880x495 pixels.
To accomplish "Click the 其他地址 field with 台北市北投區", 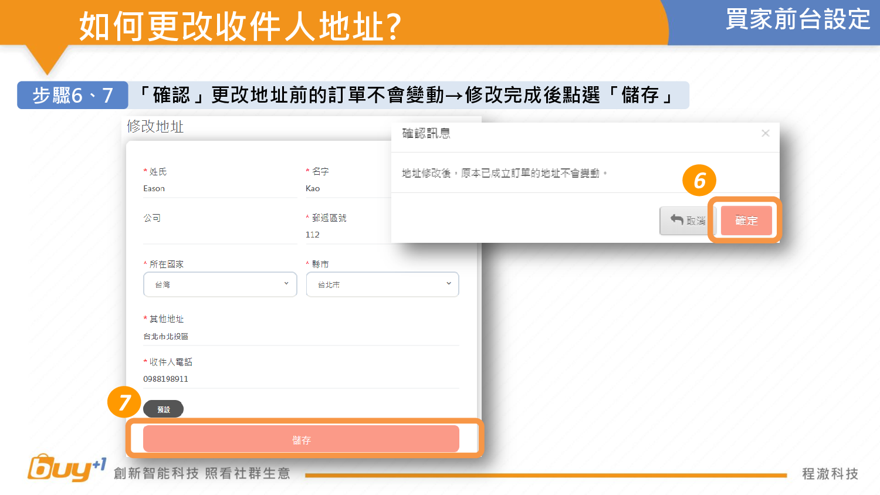I will [301, 337].
